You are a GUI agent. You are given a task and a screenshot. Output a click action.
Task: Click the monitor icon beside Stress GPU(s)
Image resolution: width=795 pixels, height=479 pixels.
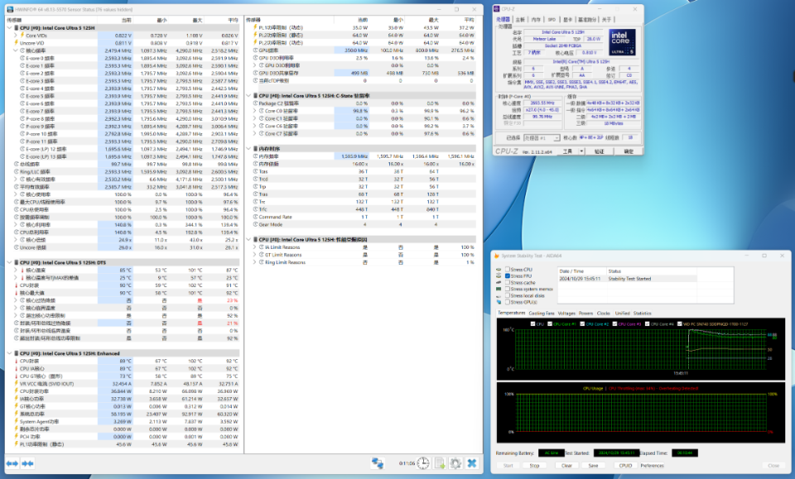point(499,302)
